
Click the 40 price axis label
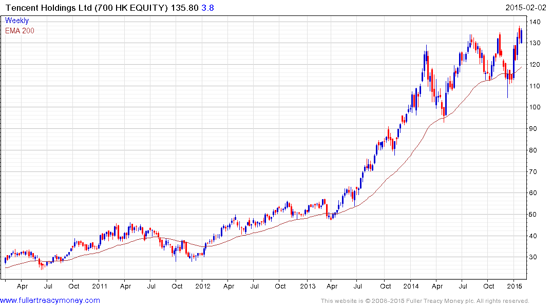pyautogui.click(x=532, y=236)
